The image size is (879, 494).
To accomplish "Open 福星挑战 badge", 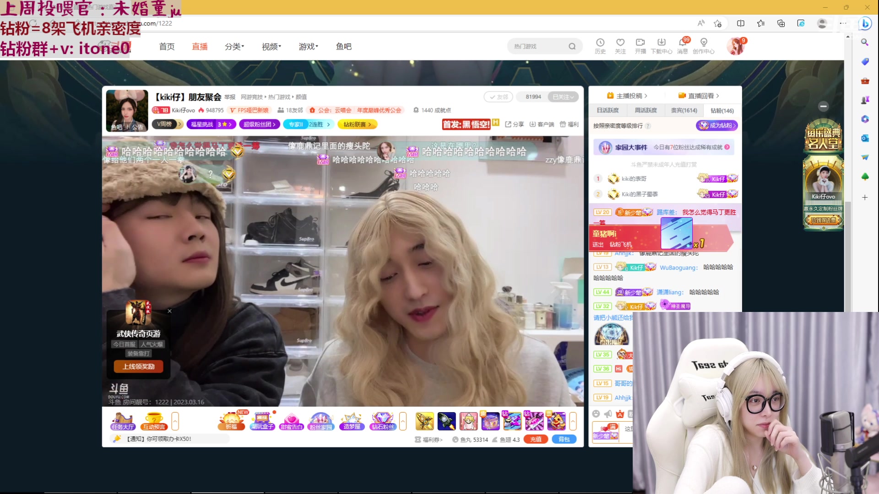I will 211,124.
